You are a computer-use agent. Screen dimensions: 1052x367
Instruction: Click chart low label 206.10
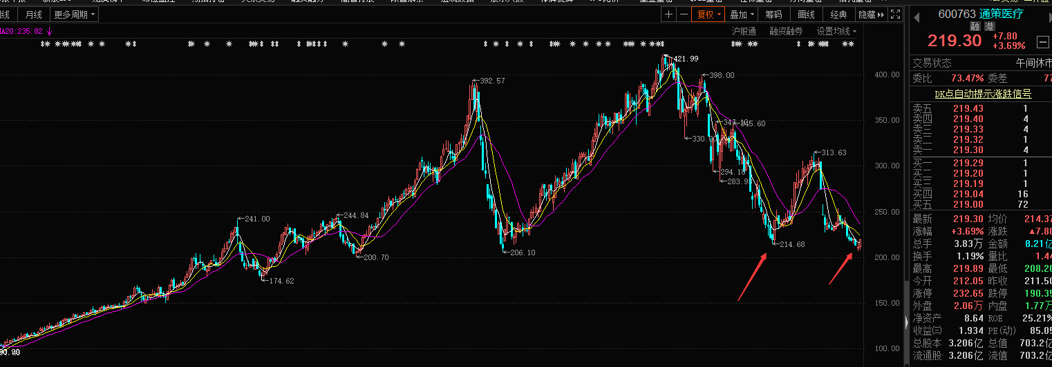[523, 252]
